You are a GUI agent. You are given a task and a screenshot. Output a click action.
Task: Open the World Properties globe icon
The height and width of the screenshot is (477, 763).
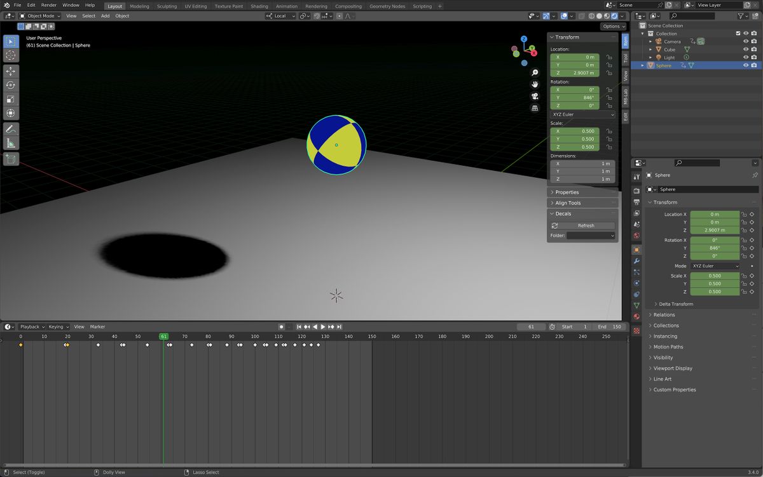pyautogui.click(x=636, y=236)
